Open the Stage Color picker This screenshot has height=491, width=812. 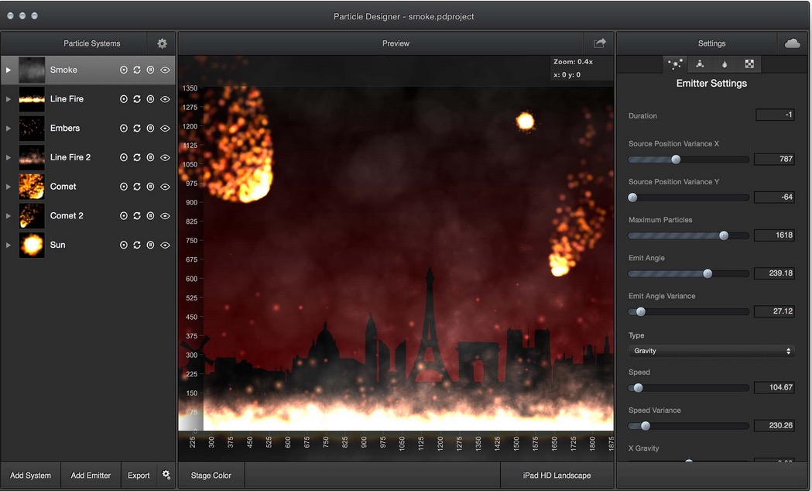(211, 476)
